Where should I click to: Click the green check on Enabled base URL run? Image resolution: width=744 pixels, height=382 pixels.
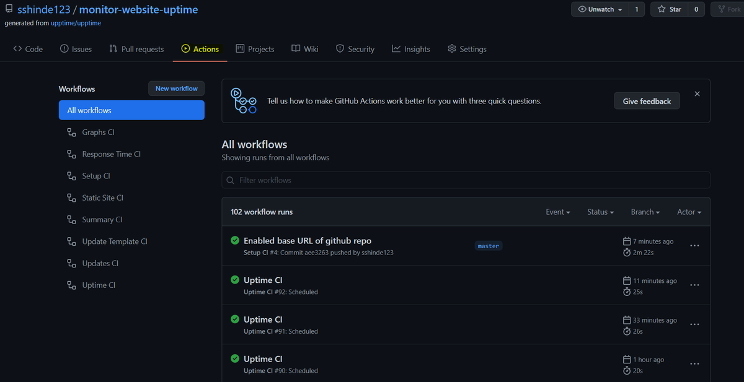point(235,240)
